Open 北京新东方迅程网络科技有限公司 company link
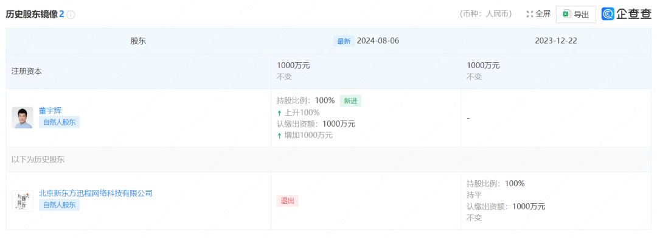657x238 pixels. (x=96, y=193)
